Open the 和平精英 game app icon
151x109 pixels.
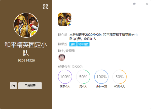click(65, 19)
